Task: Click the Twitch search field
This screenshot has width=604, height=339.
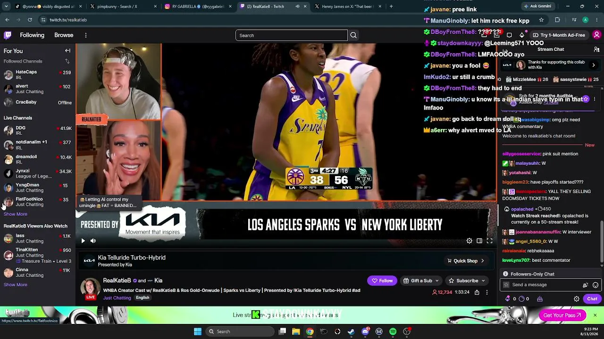Action: [292, 35]
